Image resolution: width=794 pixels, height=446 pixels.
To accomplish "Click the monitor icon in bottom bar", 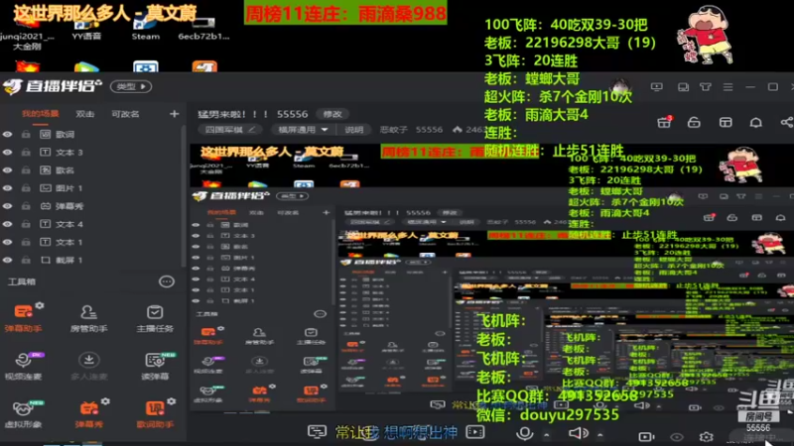I will (317, 432).
